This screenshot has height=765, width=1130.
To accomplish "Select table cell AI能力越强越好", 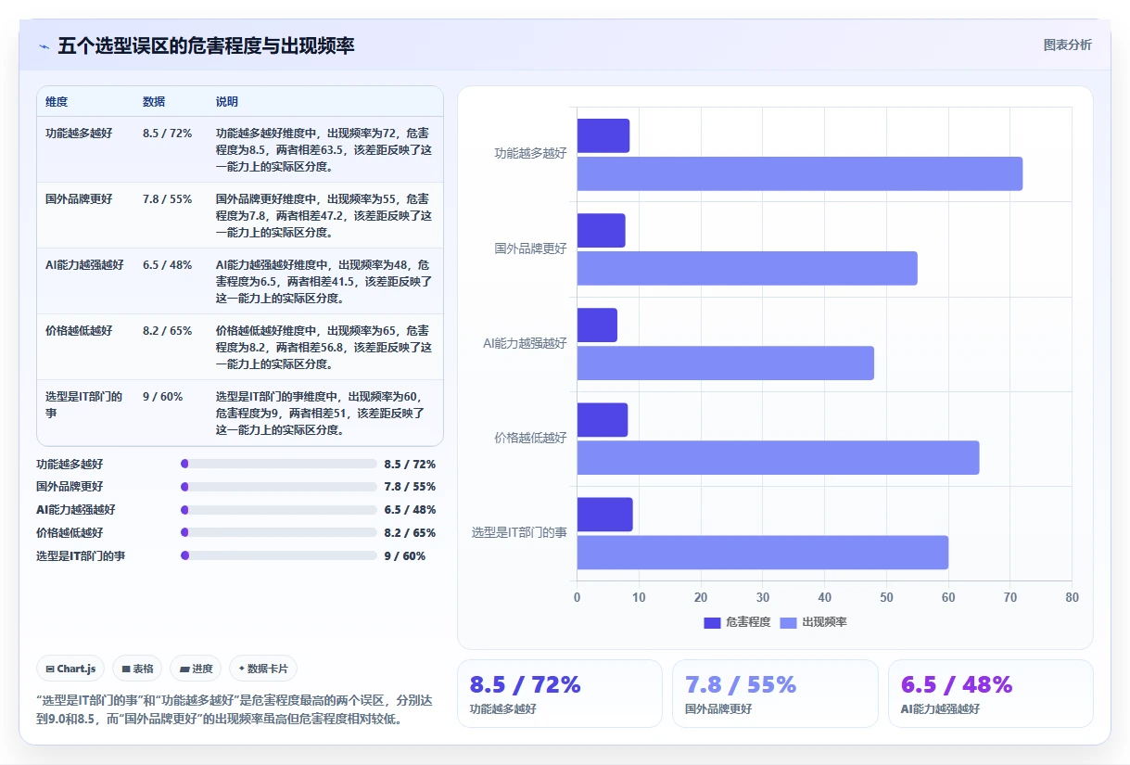I will pos(84,265).
